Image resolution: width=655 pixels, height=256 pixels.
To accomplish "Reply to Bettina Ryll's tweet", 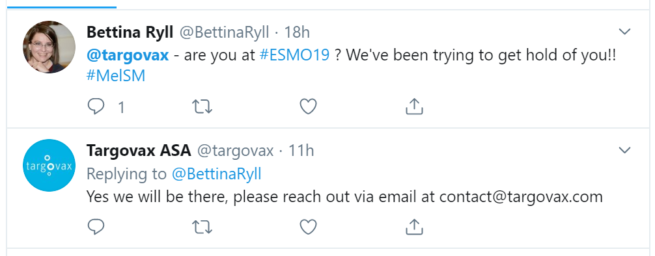I will [96, 107].
